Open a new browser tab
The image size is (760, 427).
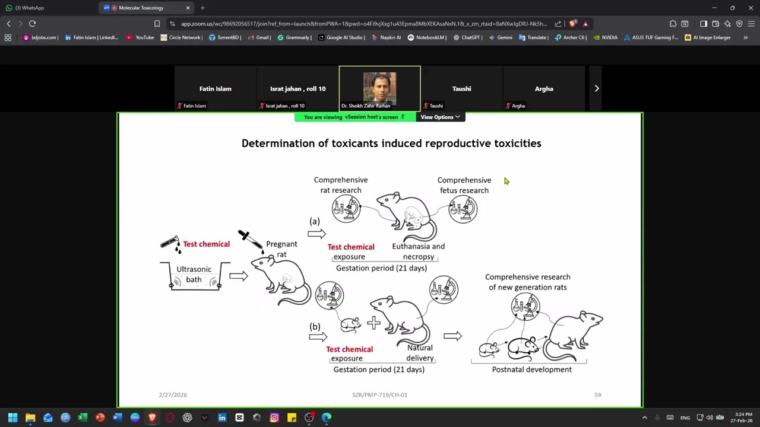[202, 8]
